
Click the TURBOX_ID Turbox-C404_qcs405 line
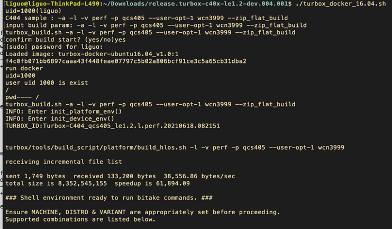click(x=113, y=126)
